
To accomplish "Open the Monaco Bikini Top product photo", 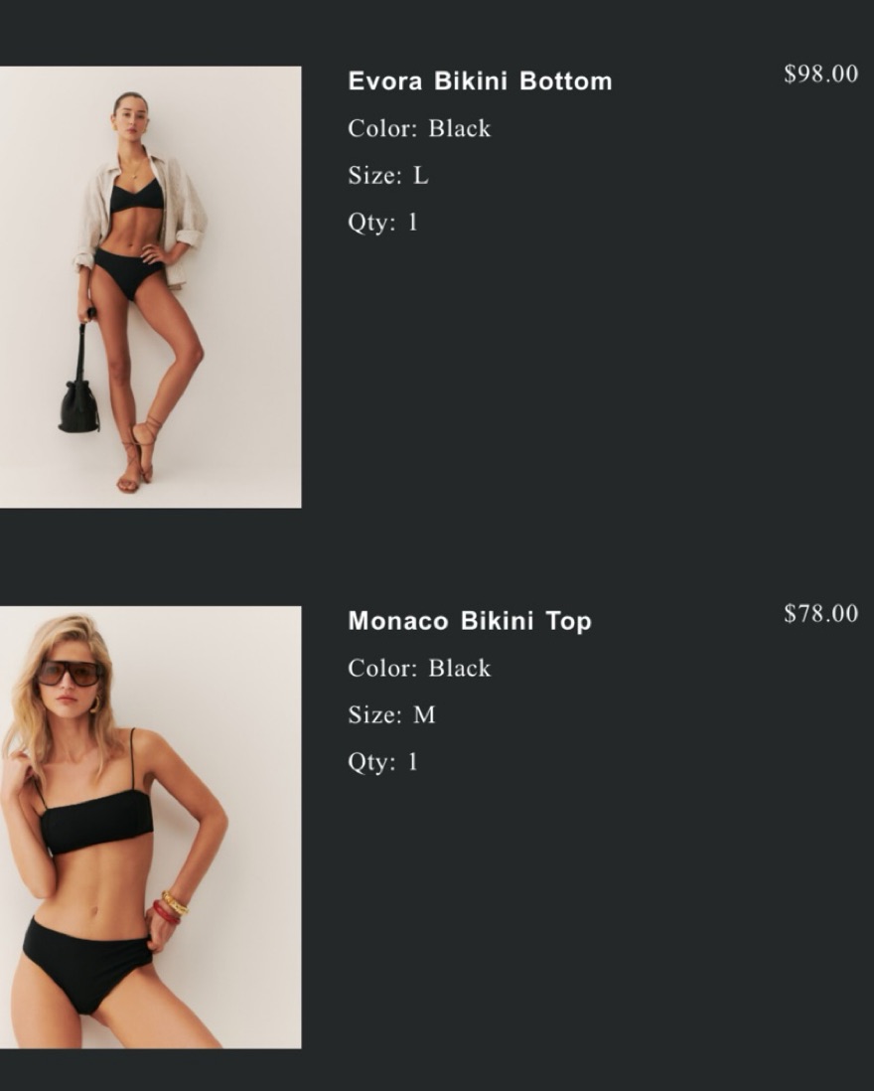I will point(150,828).
